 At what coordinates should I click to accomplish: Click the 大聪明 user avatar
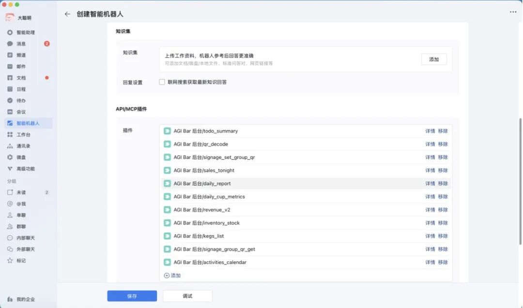coord(10,17)
